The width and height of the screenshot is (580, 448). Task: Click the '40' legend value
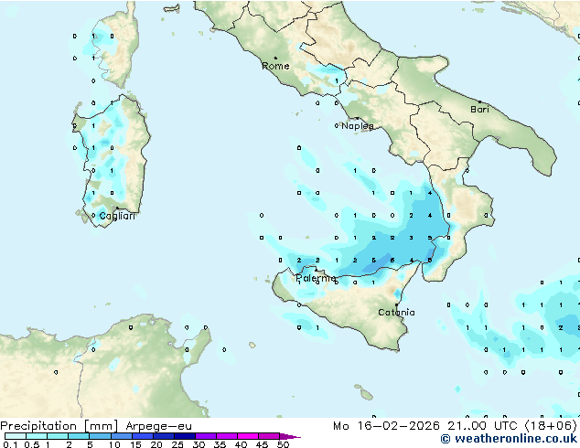tap(241, 444)
